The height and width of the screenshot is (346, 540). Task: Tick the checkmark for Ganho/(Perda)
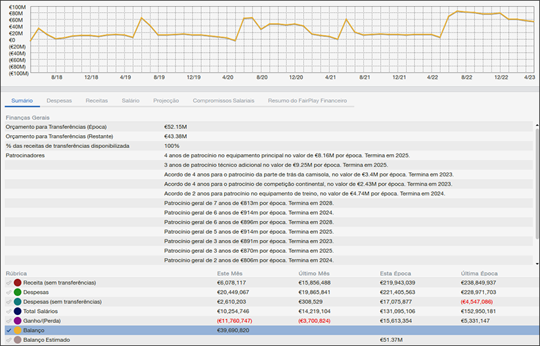[x=8, y=320]
